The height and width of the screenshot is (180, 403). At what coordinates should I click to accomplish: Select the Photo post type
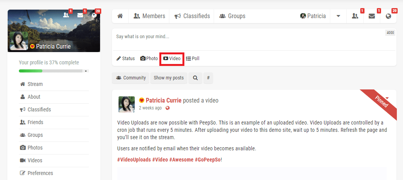[149, 59]
